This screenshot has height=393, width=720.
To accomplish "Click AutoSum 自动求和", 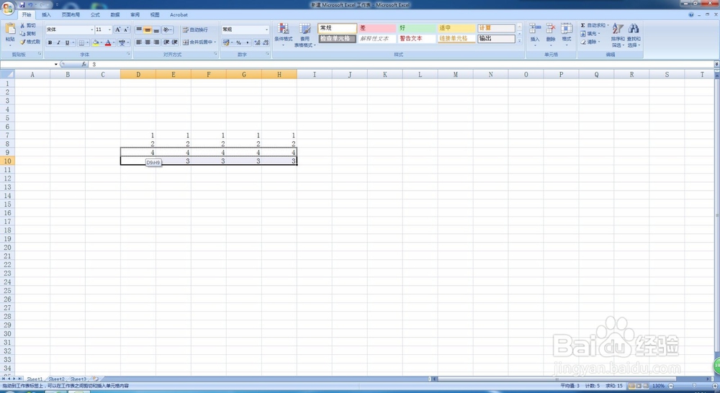I will 594,25.
